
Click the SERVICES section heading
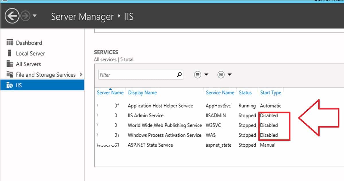(x=106, y=52)
